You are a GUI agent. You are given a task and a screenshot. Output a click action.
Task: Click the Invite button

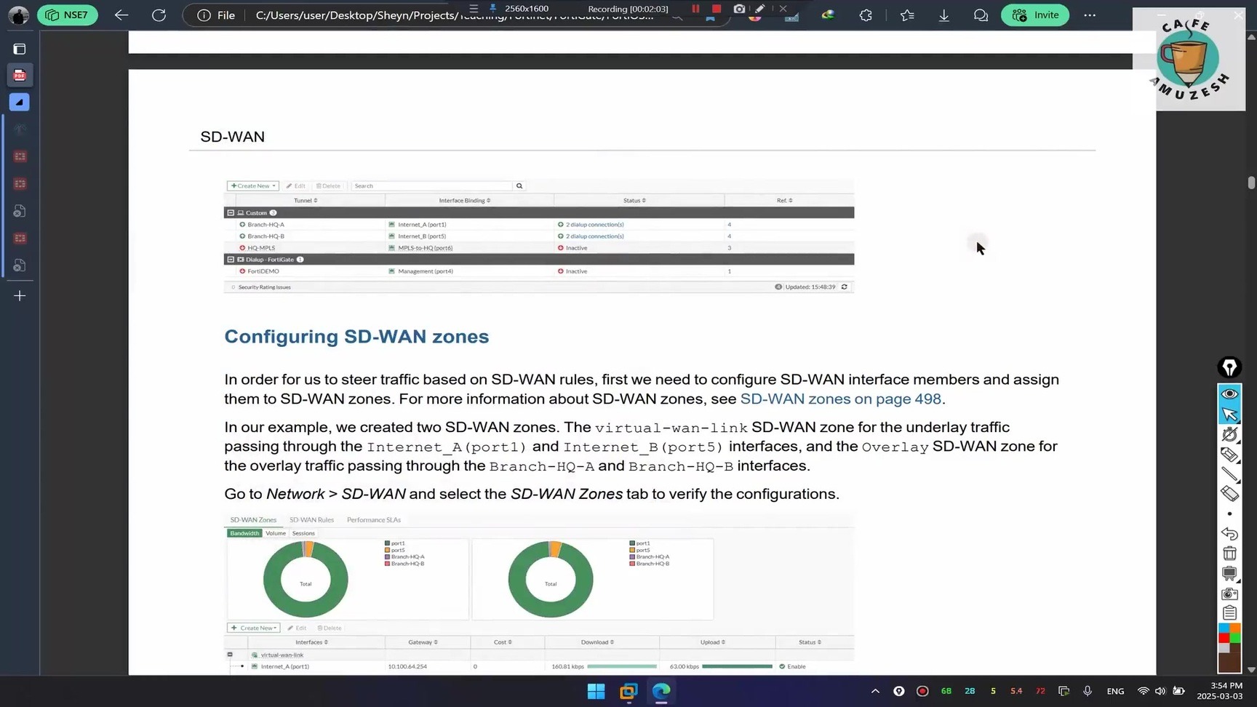[1035, 15]
